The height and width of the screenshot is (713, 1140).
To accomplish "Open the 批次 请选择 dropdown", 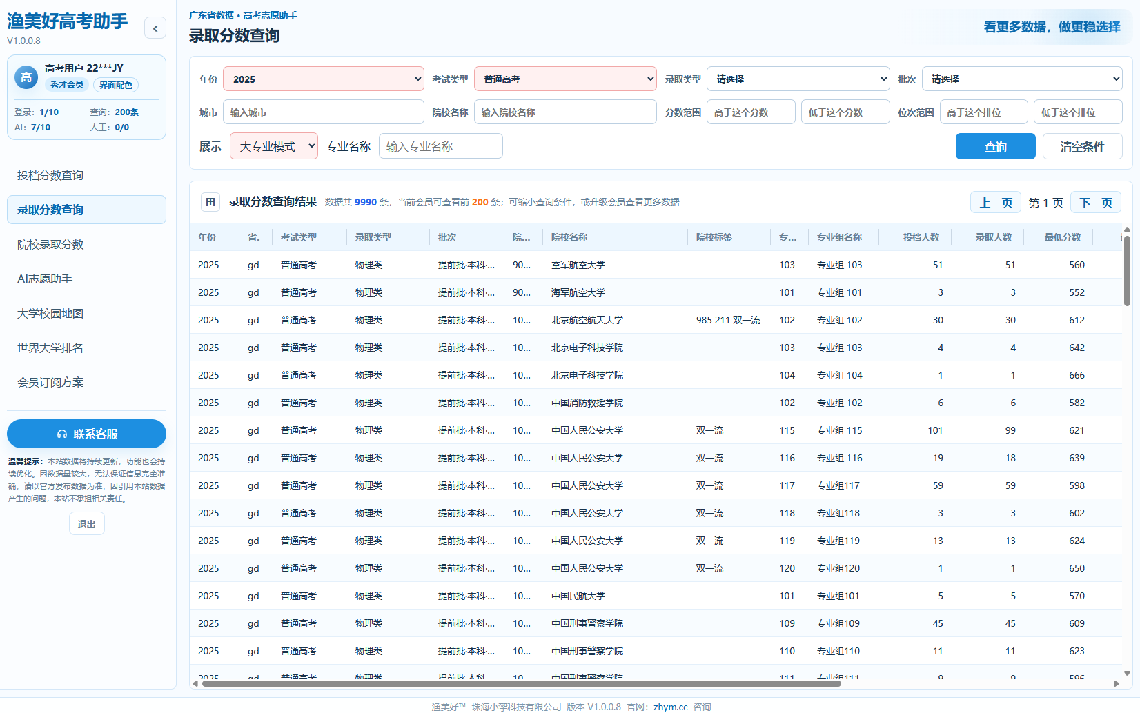I will (x=1022, y=79).
